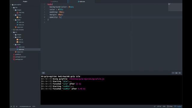Click the package.json file icon
This screenshot has height=108, width=192.
pos(14,59)
